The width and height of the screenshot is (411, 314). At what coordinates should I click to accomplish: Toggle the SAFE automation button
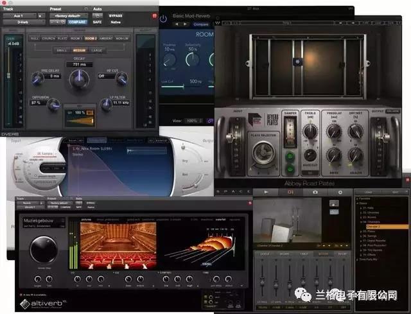(x=97, y=22)
